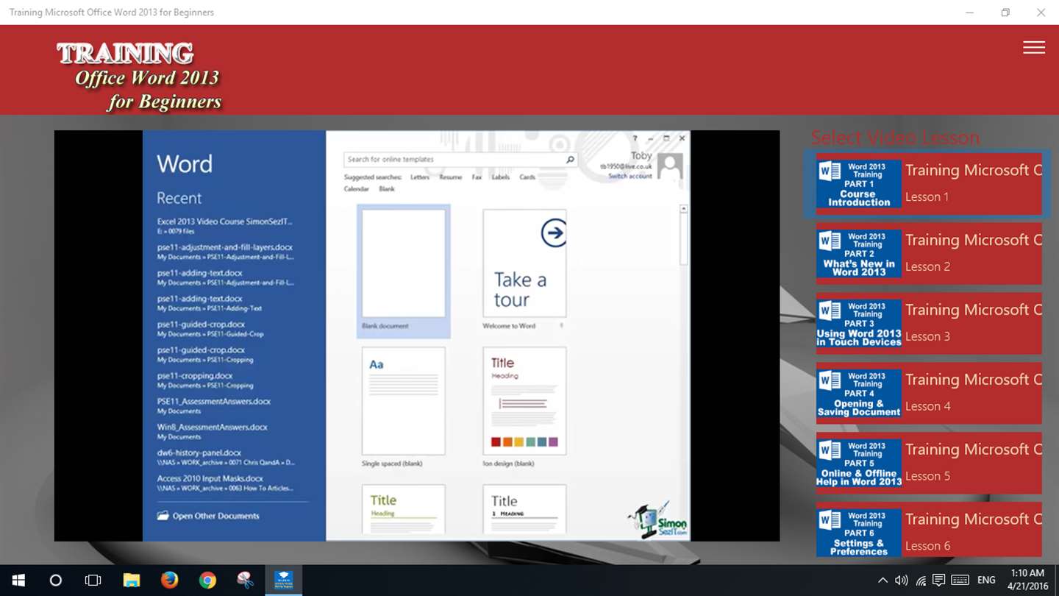Click the Select Video Lesson heading

coord(895,138)
